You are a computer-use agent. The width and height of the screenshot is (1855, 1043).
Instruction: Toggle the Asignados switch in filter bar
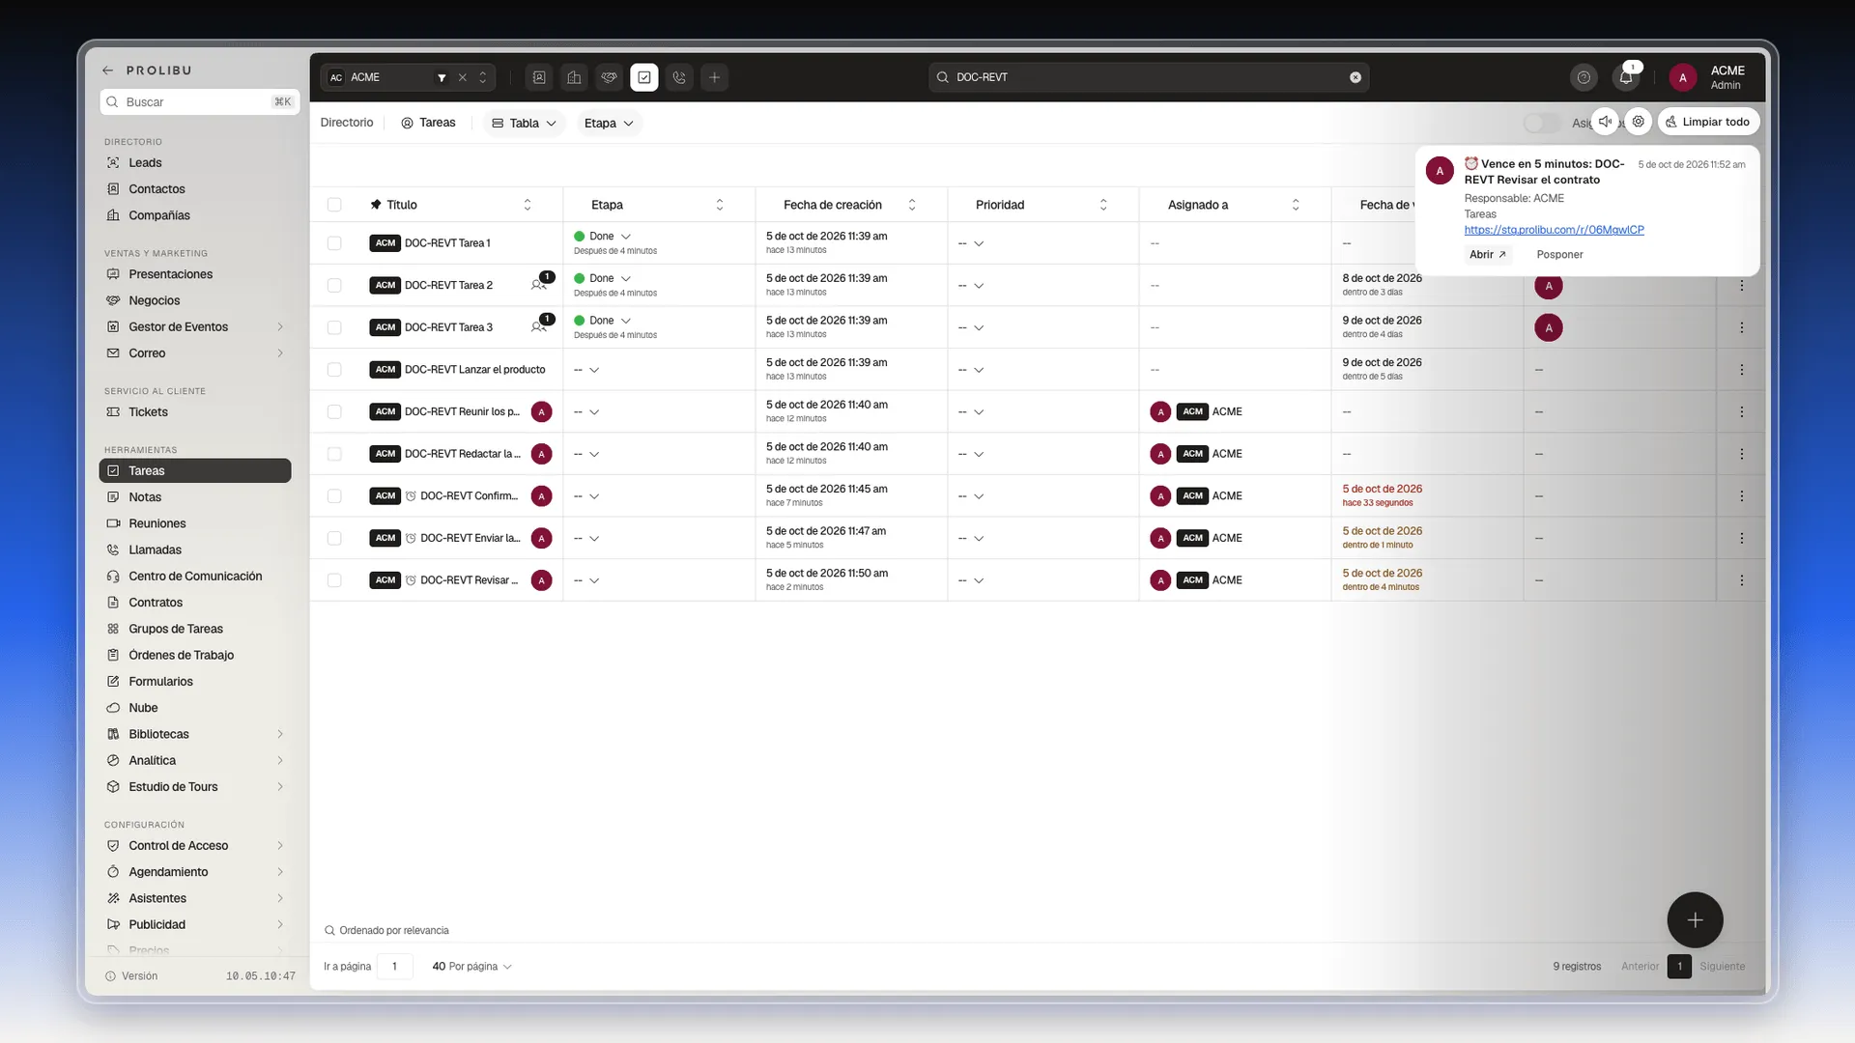[x=1541, y=123]
